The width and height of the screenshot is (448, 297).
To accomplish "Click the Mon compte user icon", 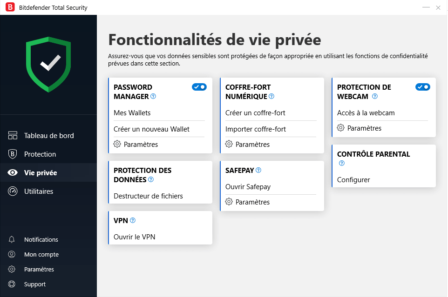I will (x=12, y=254).
